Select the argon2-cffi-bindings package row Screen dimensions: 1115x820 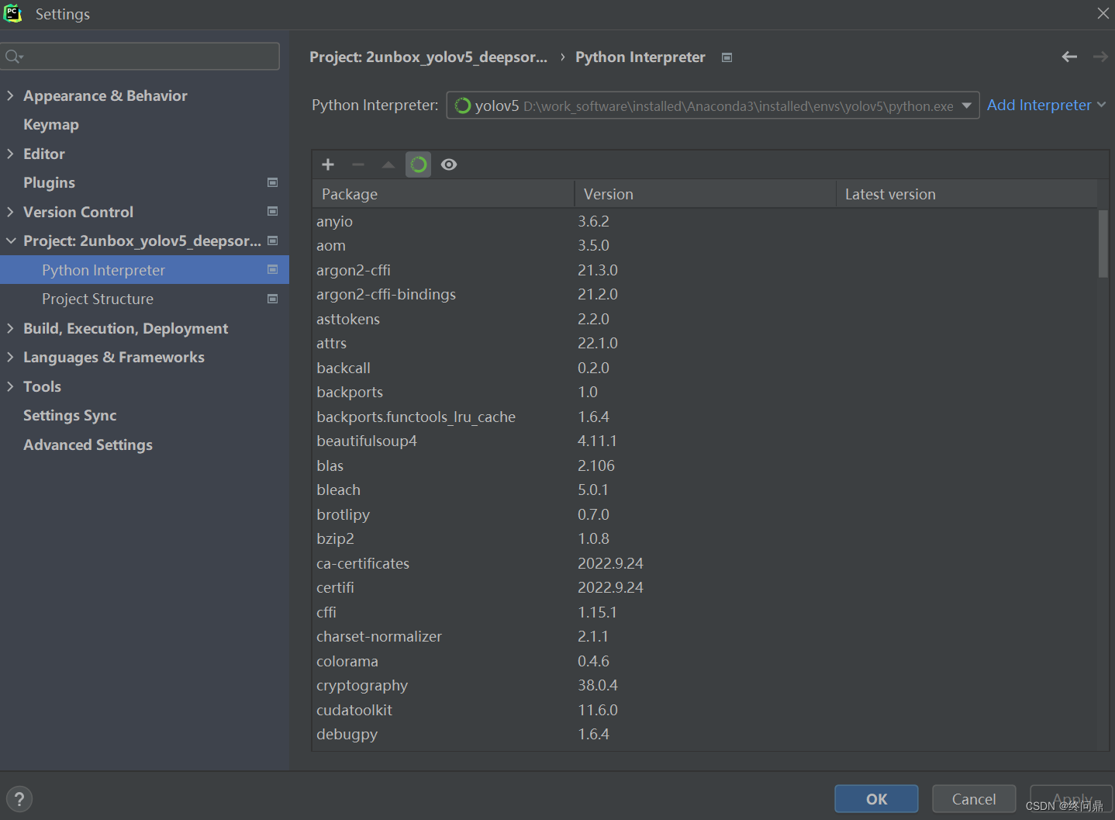click(705, 295)
